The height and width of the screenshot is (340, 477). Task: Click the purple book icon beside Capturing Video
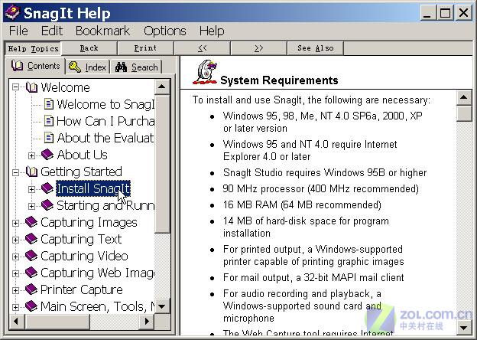[x=31, y=256]
